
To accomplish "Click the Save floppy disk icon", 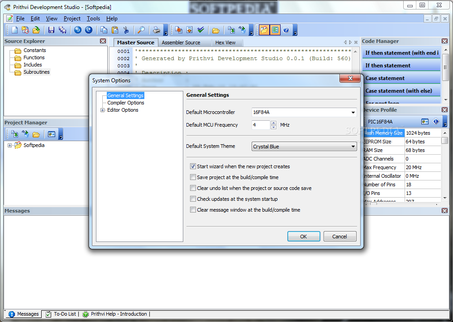I will point(52,30).
